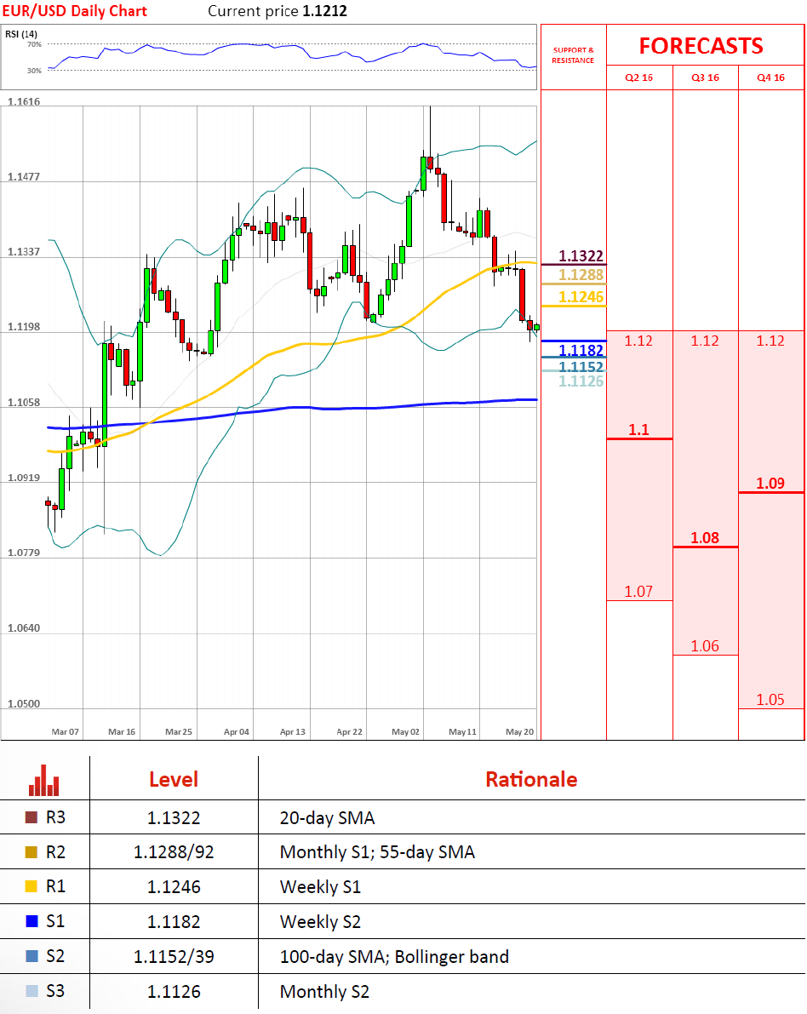Click the S3 light blue color swatch

coord(31,991)
